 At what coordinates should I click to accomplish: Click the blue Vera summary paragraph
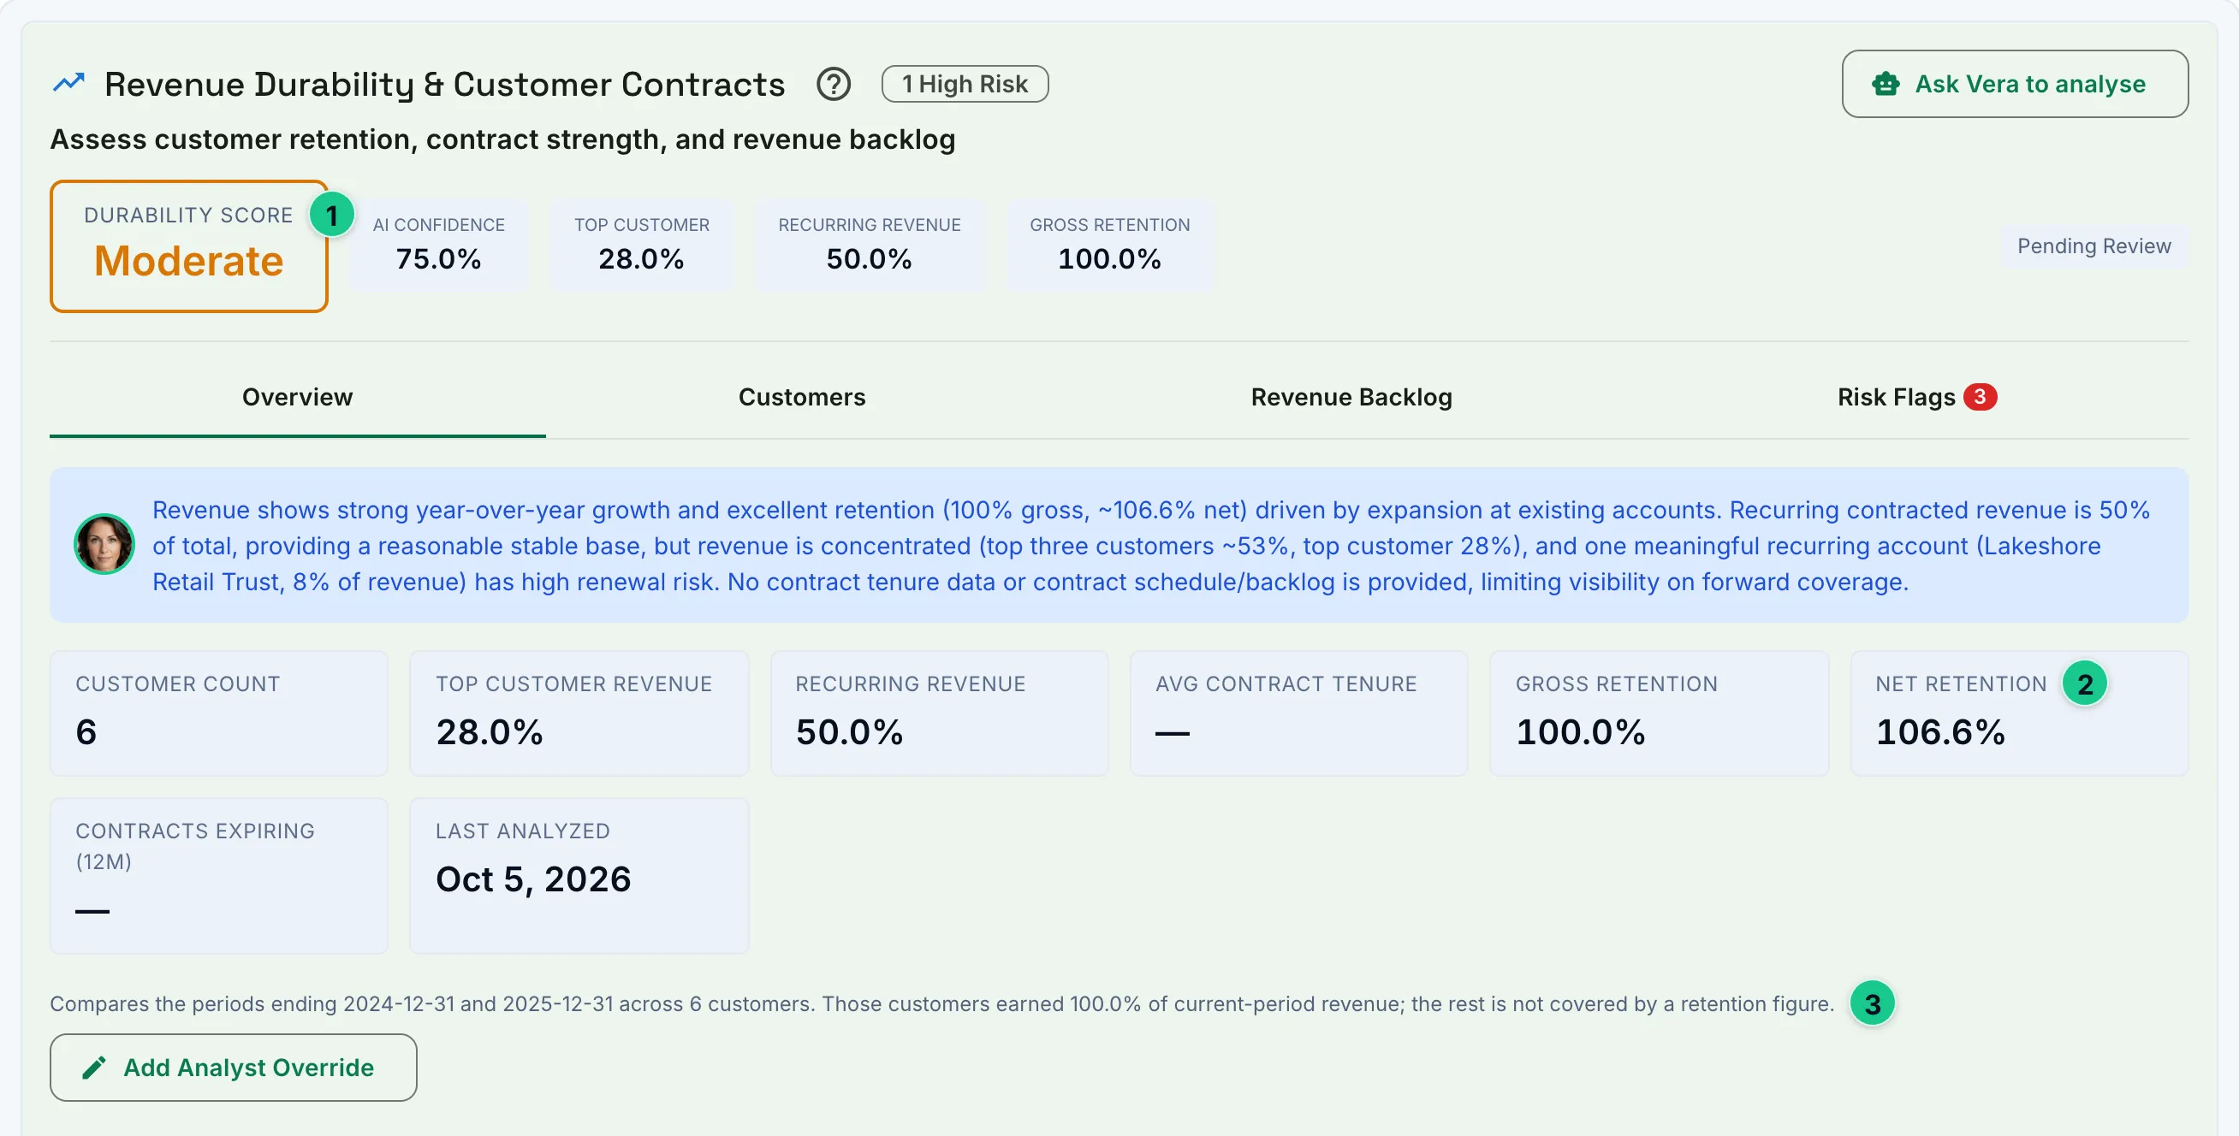[1151, 546]
